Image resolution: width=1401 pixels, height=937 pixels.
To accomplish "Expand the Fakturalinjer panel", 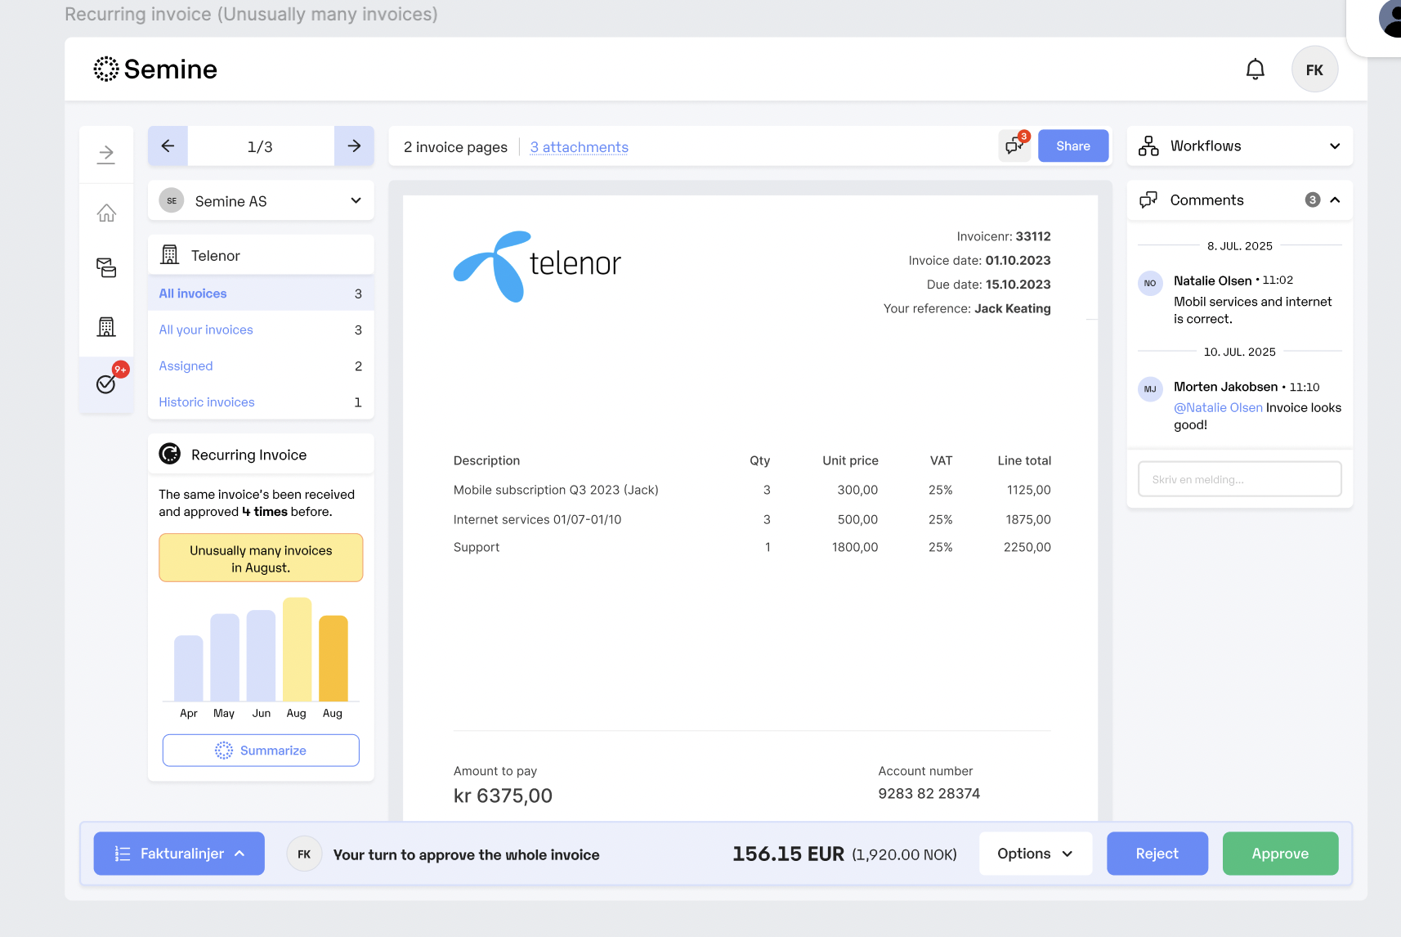I will pos(179,854).
